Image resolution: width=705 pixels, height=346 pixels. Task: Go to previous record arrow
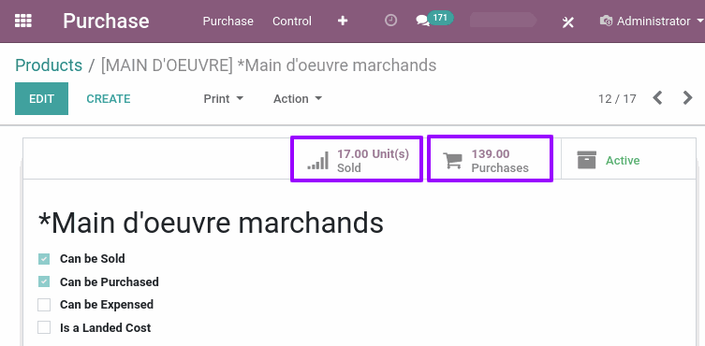(x=658, y=98)
